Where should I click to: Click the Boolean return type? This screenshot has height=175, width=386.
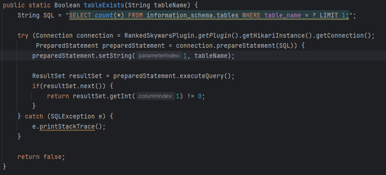67,5
